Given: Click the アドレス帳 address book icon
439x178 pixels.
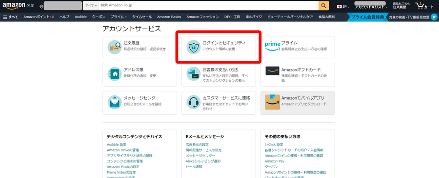Looking at the screenshot, I should [115, 74].
